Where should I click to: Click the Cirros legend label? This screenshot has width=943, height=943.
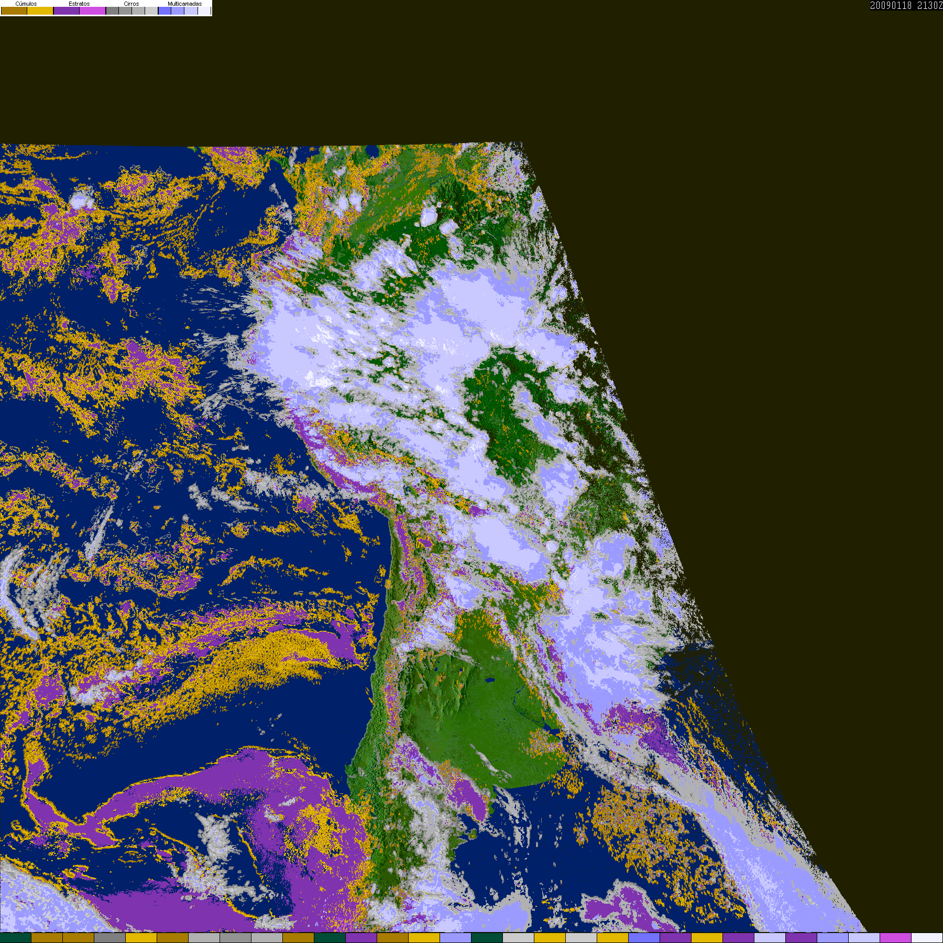tap(131, 4)
